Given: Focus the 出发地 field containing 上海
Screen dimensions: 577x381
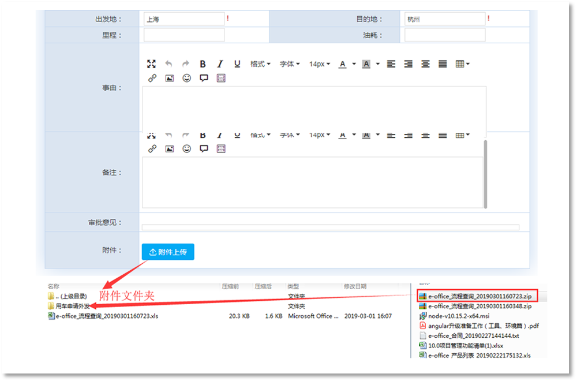Looking at the screenshot, I should coord(184,19).
